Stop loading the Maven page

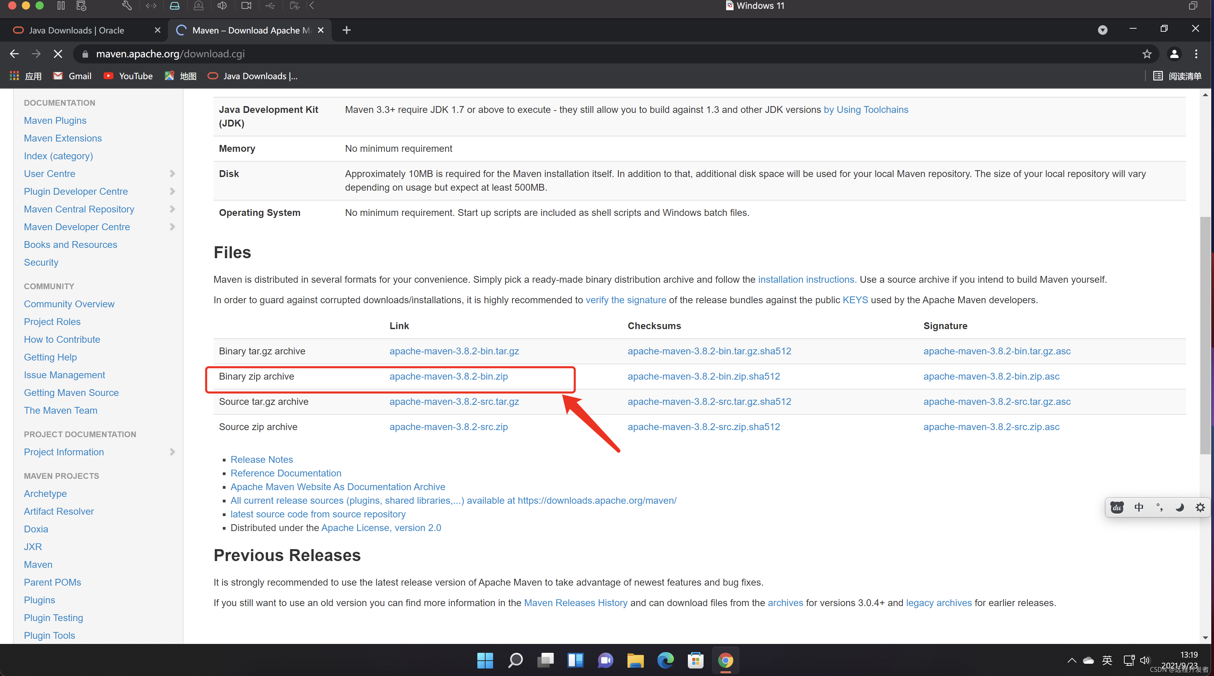click(58, 54)
